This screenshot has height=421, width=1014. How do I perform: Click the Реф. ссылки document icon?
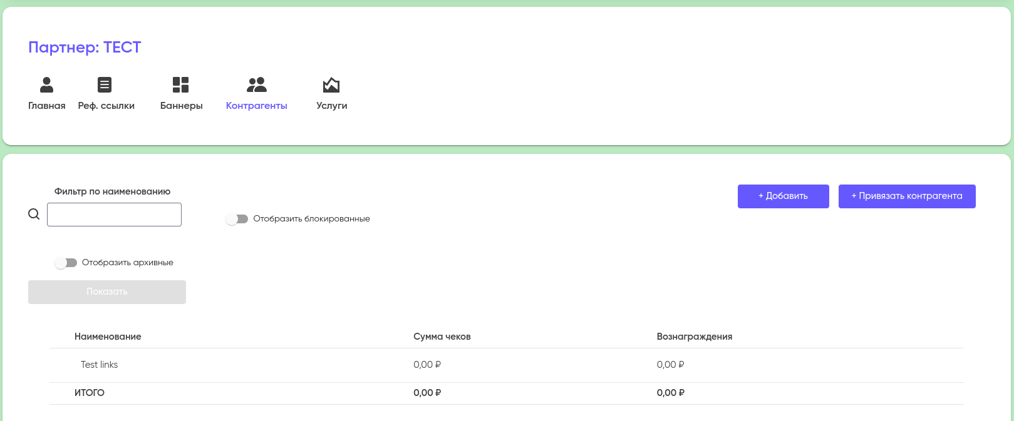[x=105, y=84]
